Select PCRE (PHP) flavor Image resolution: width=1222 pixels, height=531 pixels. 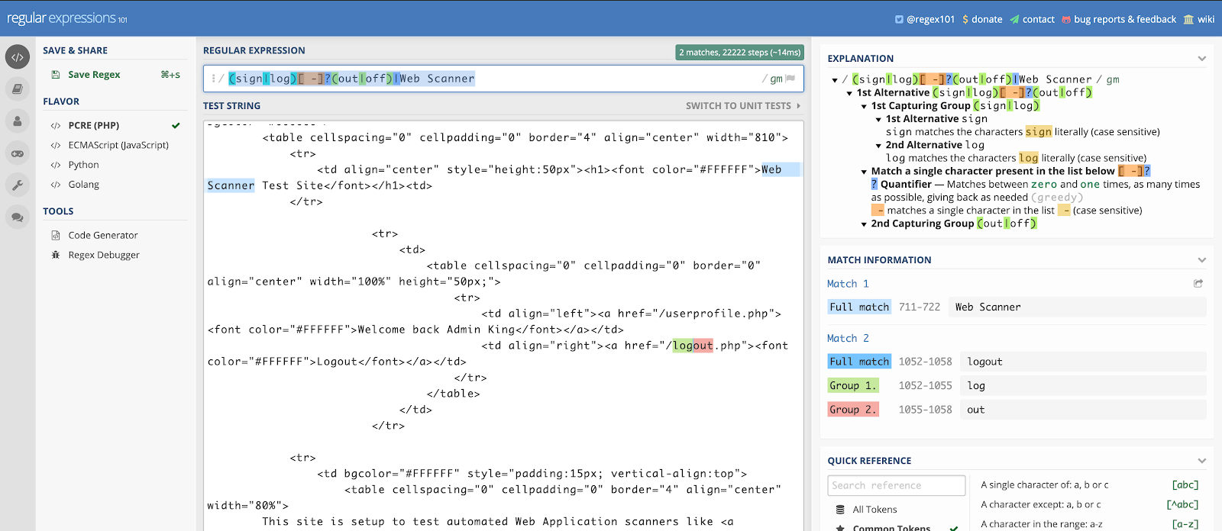pyautogui.click(x=93, y=125)
